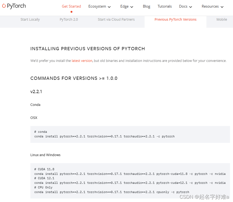Viewport: 233px width, 202px height.
Task: Follow the latest version link
Action: 82,61
